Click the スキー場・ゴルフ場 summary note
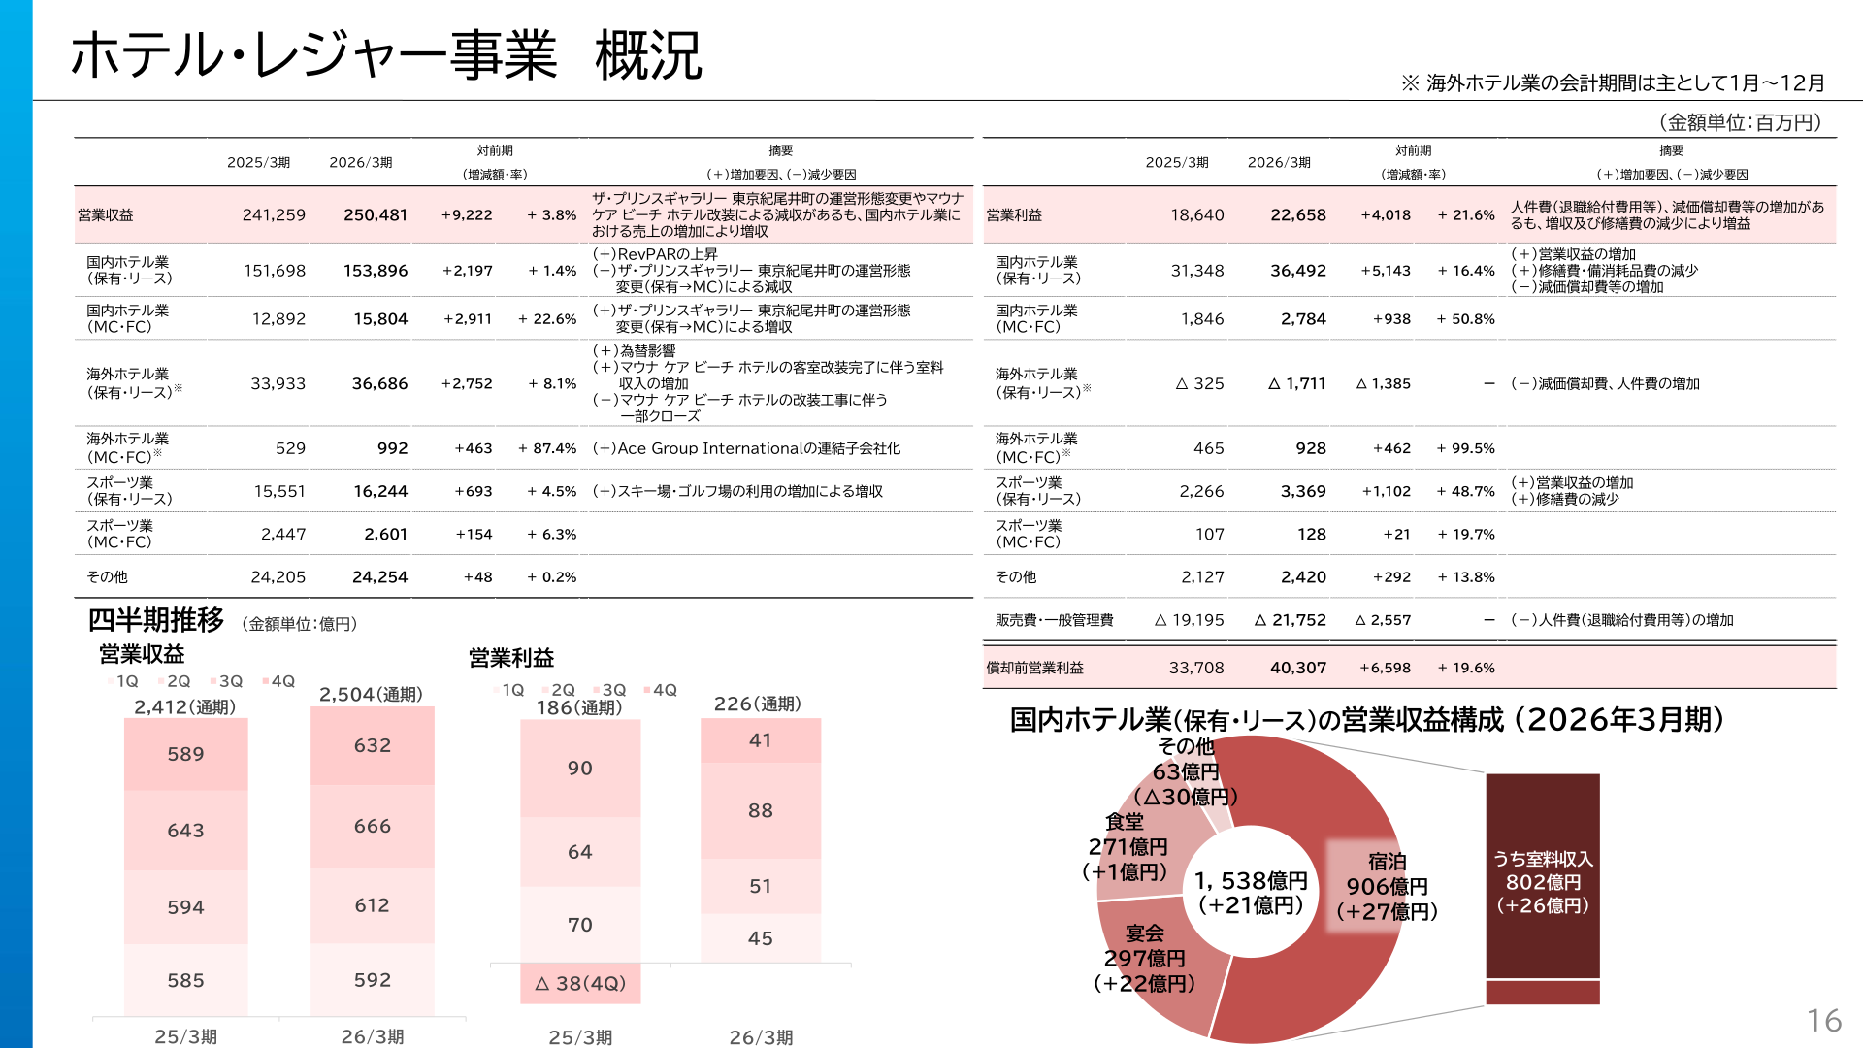This screenshot has width=1863, height=1048. [737, 491]
